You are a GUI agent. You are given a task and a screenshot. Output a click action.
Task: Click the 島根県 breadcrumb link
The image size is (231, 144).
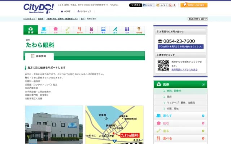click(x=41, y=19)
